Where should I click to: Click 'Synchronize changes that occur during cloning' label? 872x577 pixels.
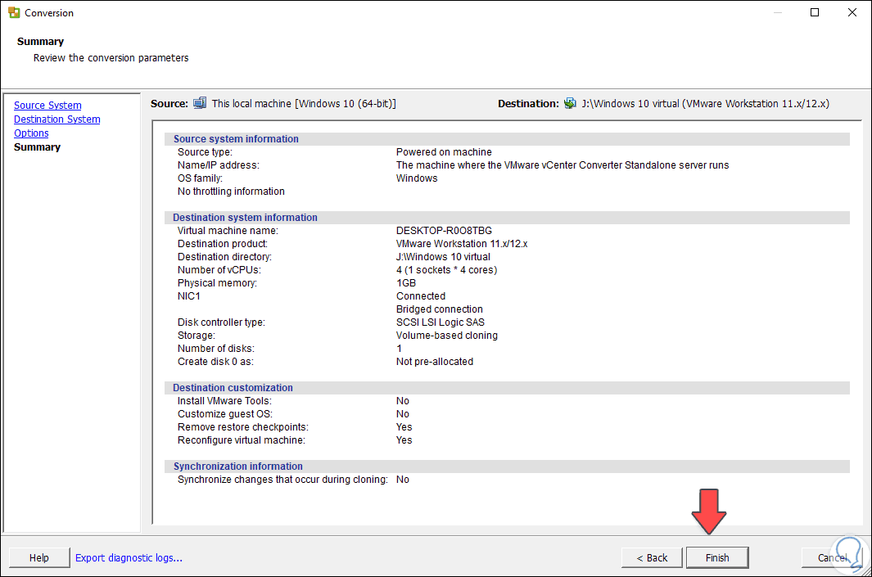click(282, 479)
